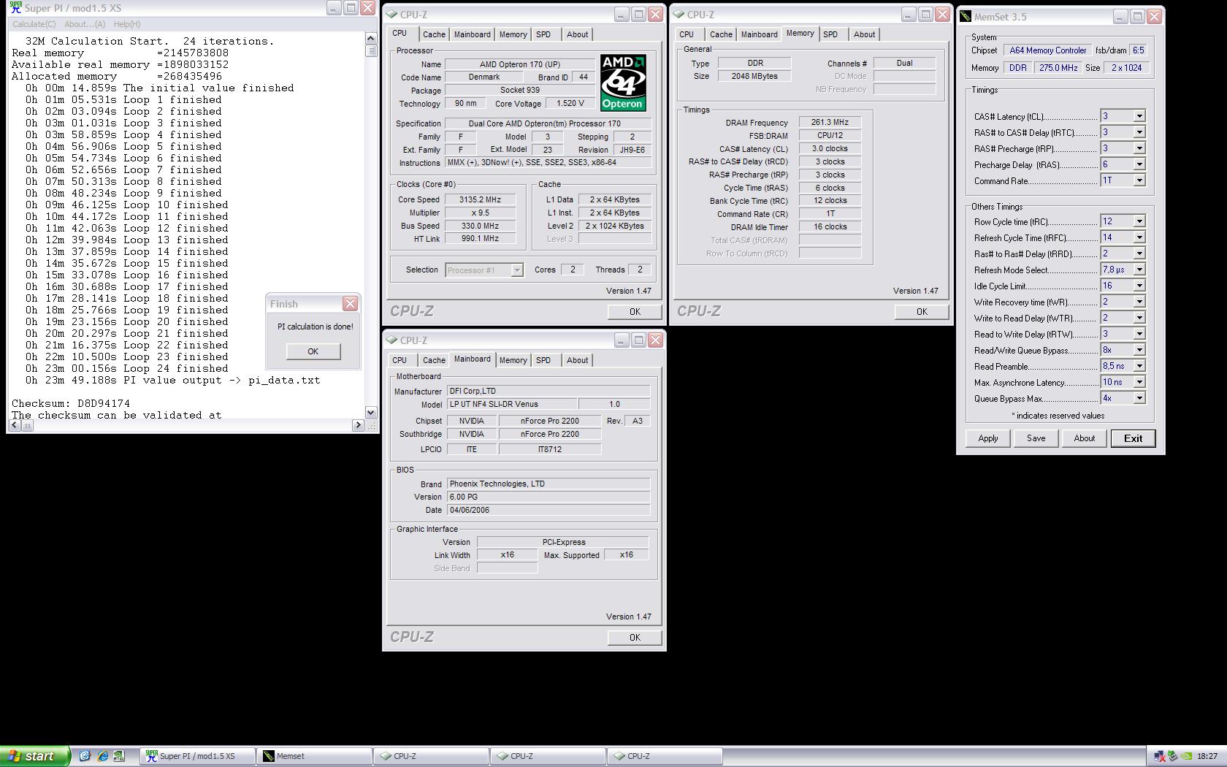The height and width of the screenshot is (767, 1227).
Task: Click Exit button in MemSet
Action: (1133, 438)
